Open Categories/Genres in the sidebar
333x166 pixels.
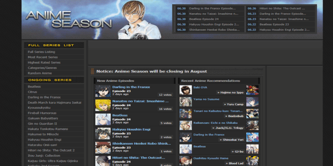coord(42,68)
